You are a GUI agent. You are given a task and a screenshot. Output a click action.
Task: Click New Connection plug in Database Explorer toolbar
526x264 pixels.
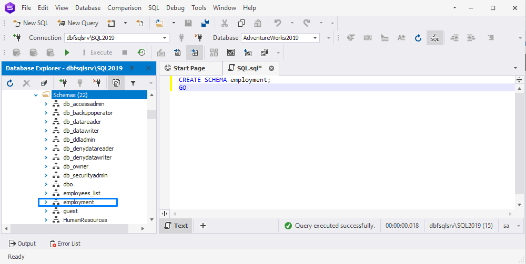[x=63, y=83]
